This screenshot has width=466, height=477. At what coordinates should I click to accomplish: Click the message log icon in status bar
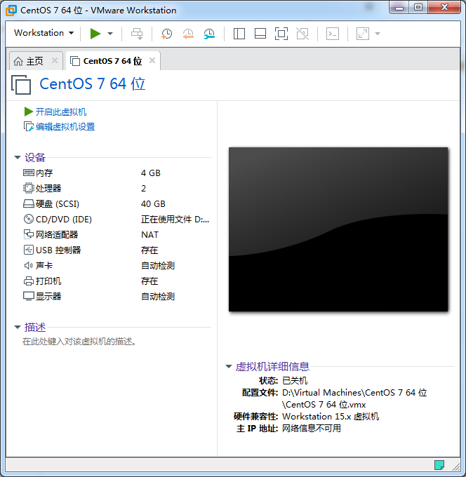pos(439,465)
